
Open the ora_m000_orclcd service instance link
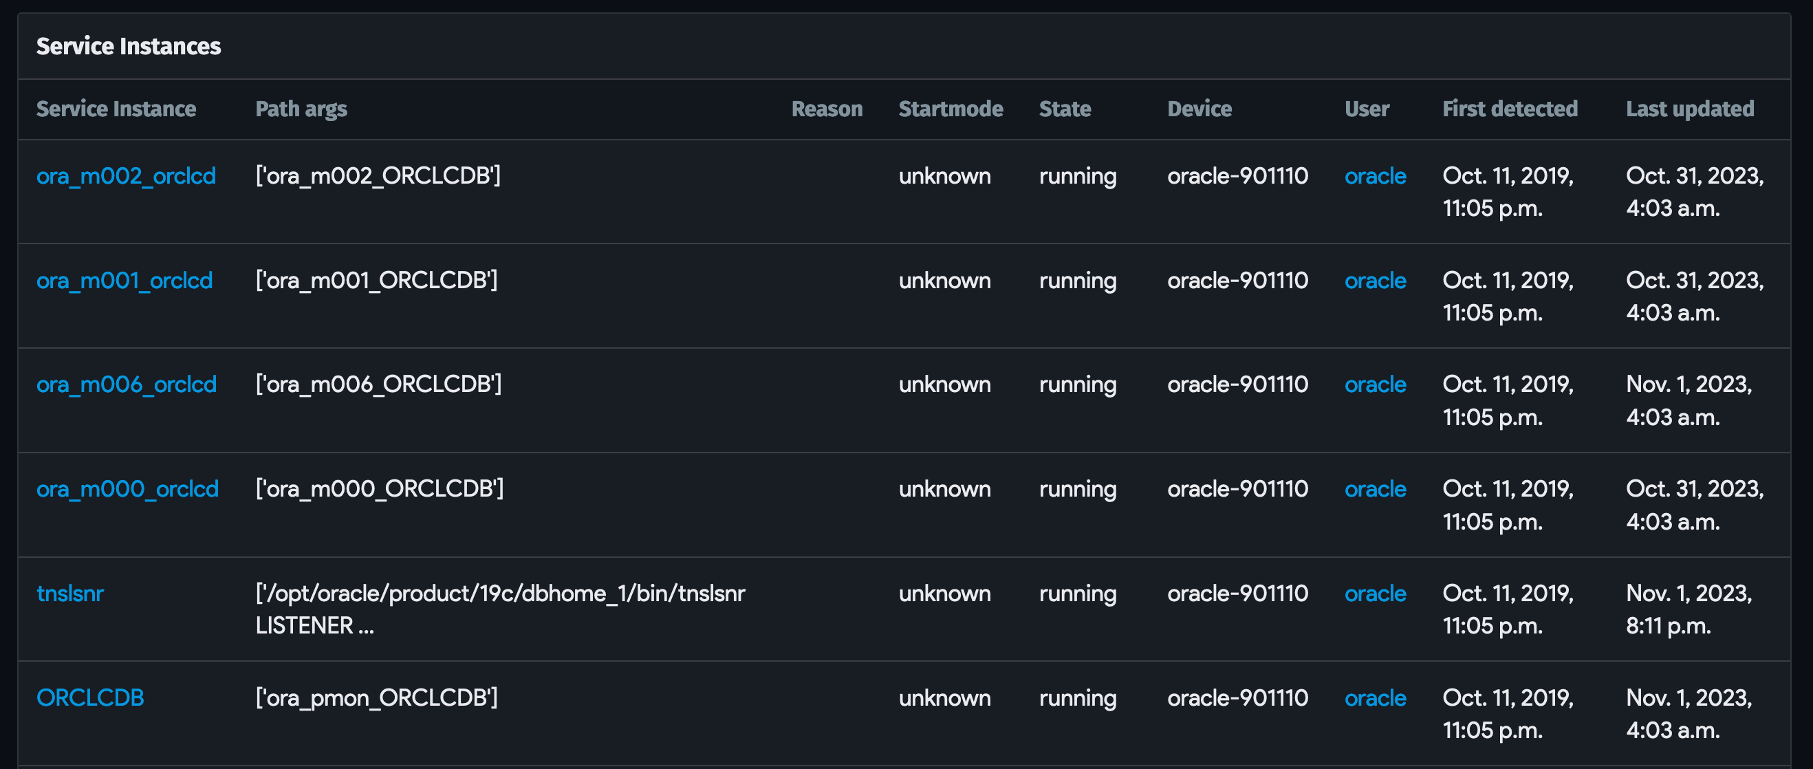pos(127,489)
